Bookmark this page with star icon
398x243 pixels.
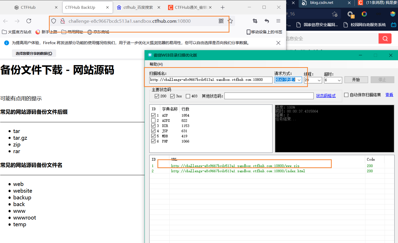(x=230, y=21)
